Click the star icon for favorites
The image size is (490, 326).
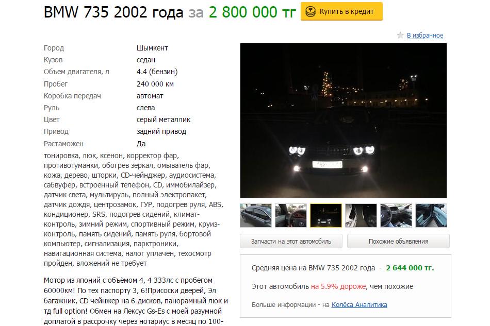click(400, 35)
